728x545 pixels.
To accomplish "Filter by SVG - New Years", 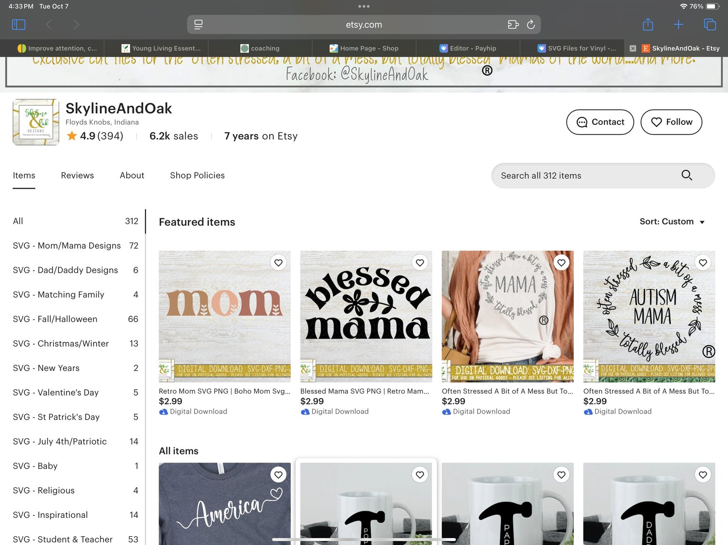I will coord(76,368).
